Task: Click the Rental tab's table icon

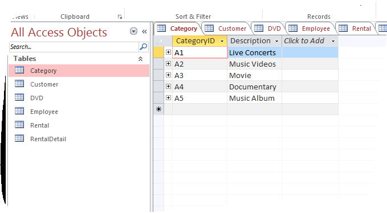Action: click(x=343, y=28)
